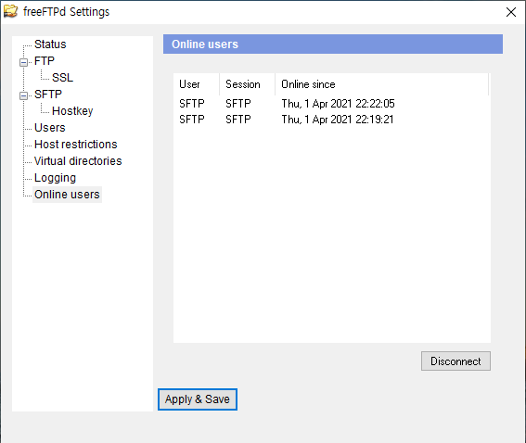
Task: Sort list by the User column header
Action: coord(197,84)
